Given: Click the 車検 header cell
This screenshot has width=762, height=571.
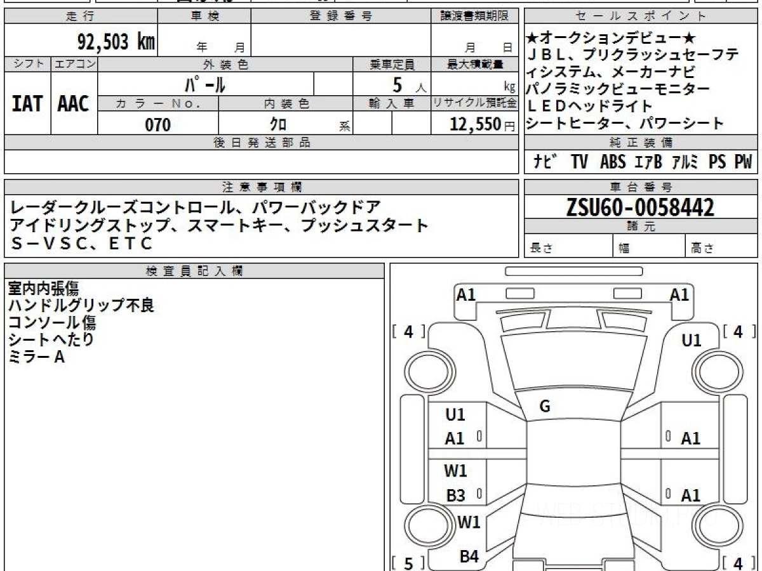Looking at the screenshot, I should pos(204,16).
